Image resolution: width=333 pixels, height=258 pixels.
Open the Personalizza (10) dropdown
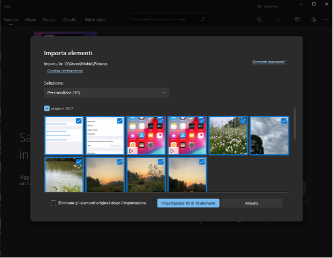pos(106,93)
